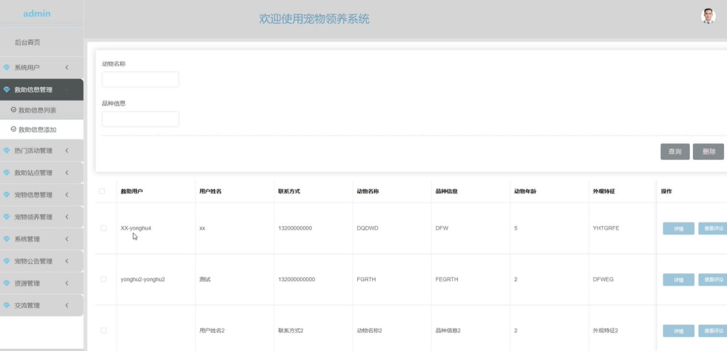Open 查看评论 for the 用户姓名2 row

pos(713,331)
